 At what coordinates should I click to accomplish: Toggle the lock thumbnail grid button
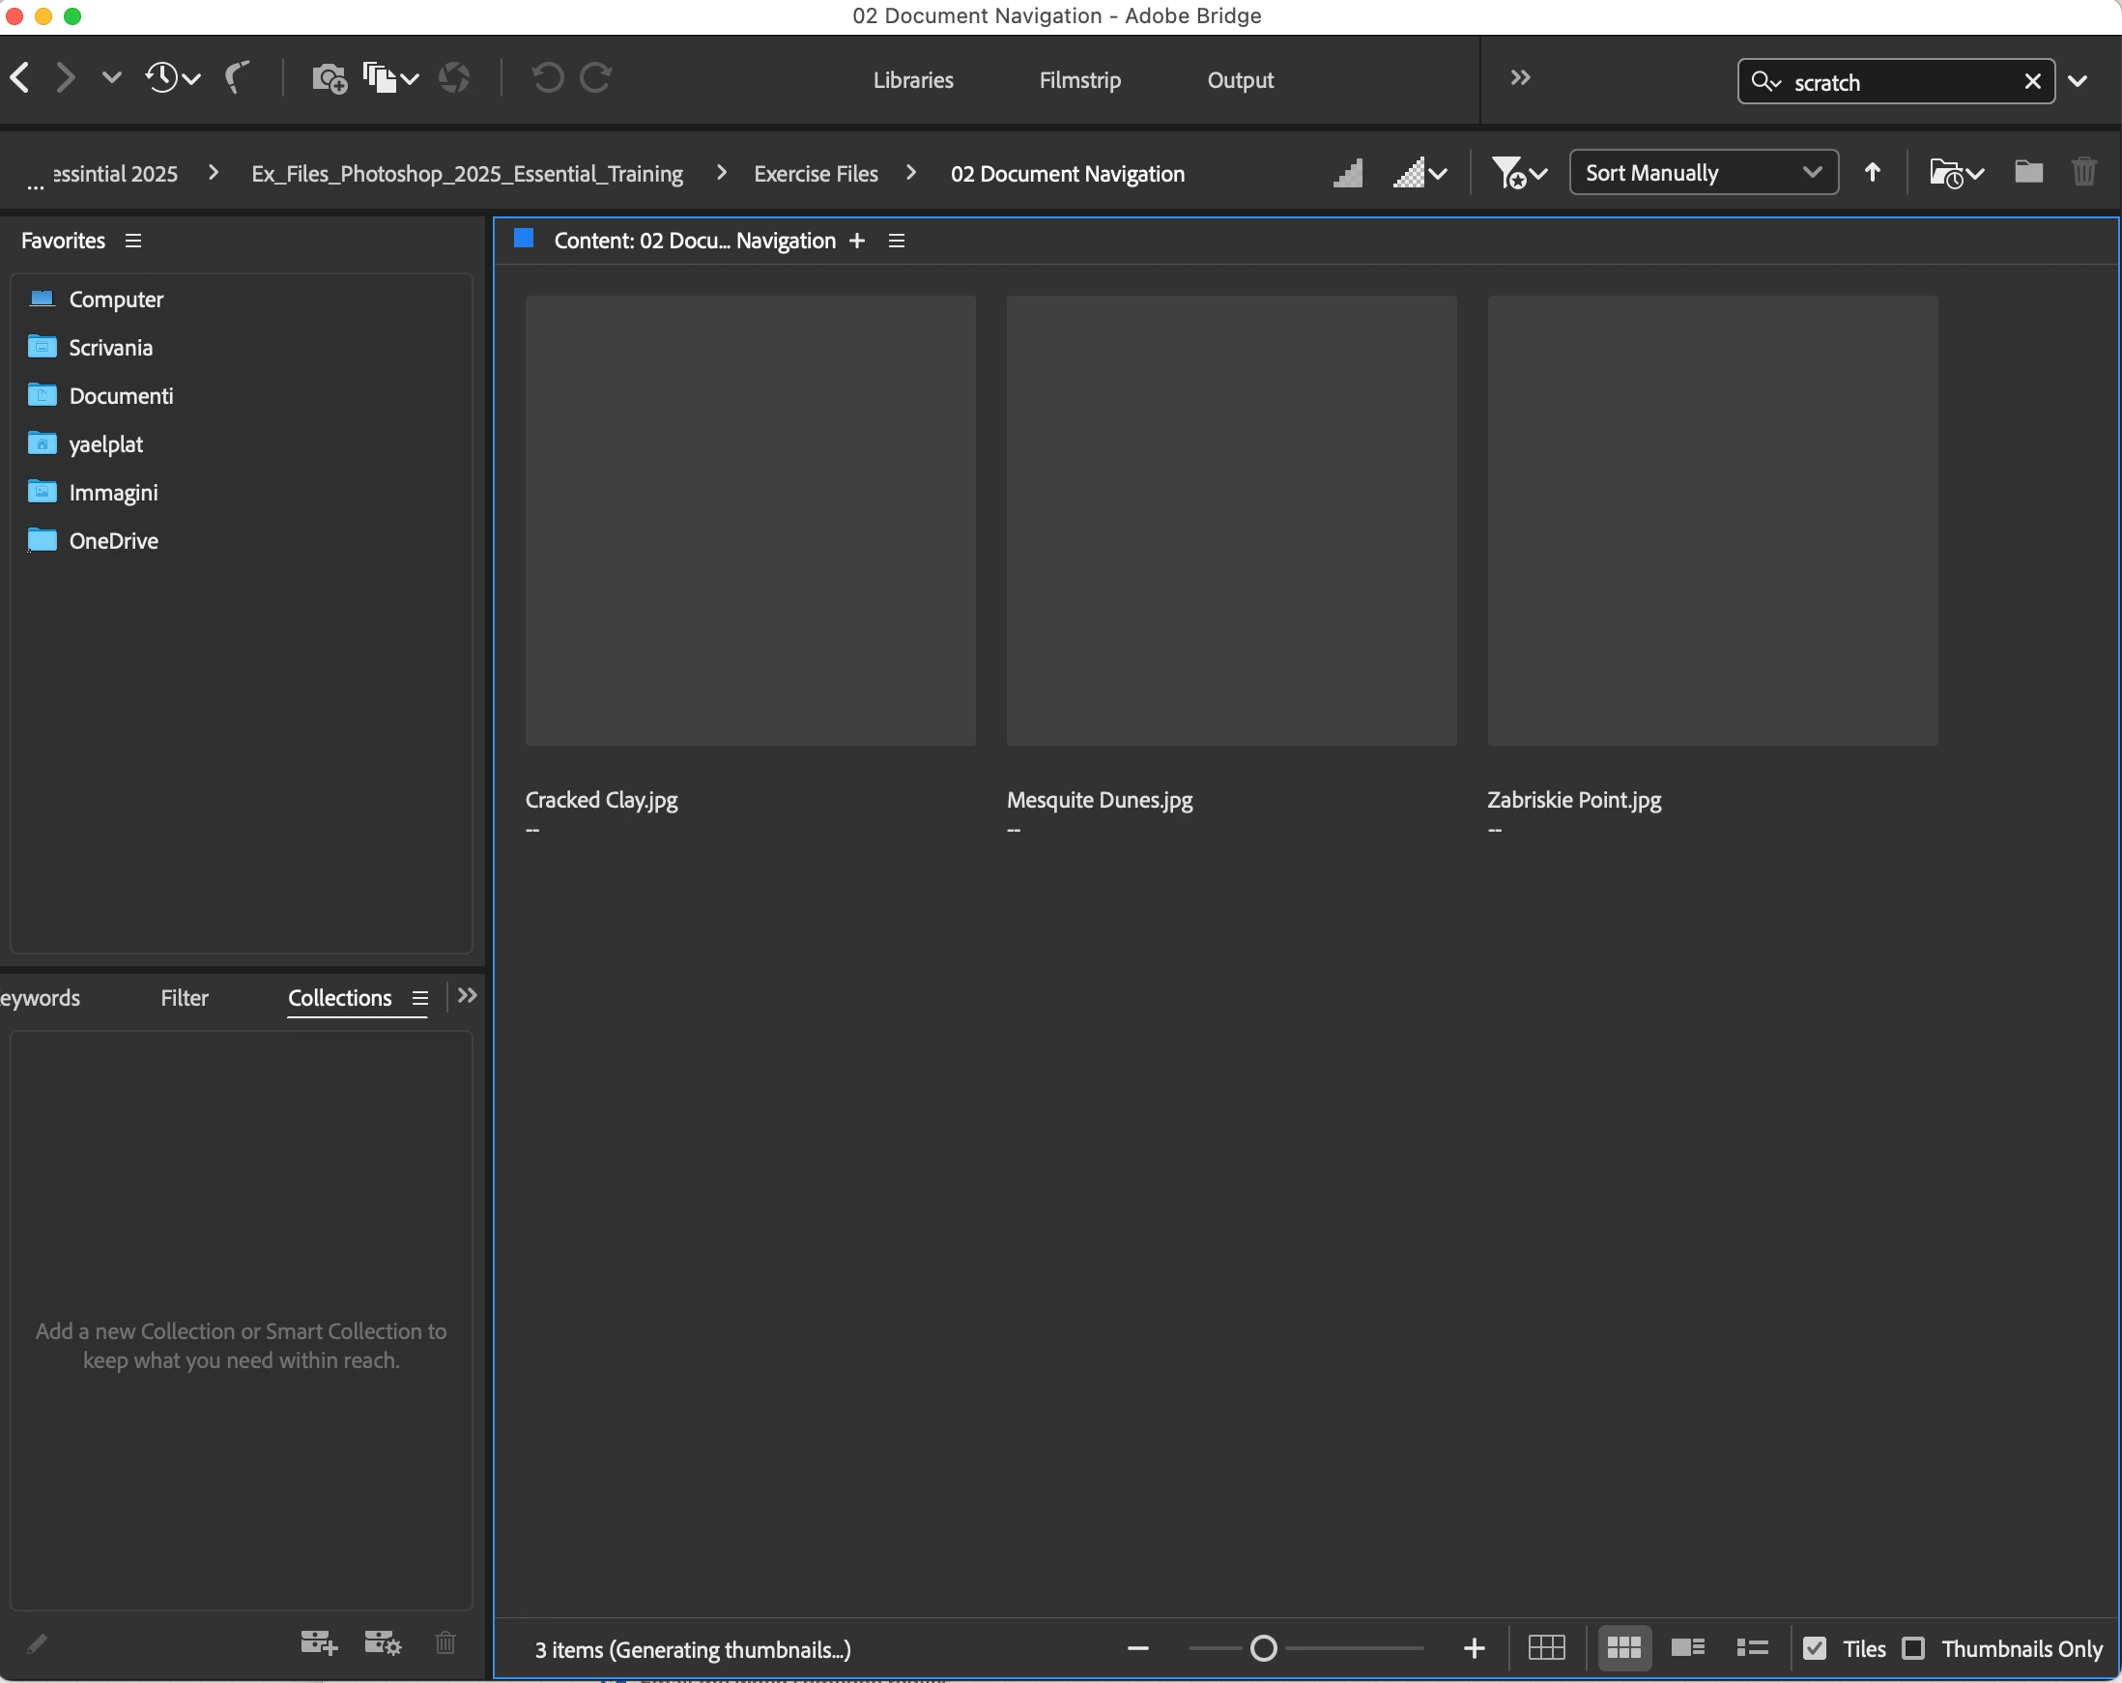pos(1546,1647)
